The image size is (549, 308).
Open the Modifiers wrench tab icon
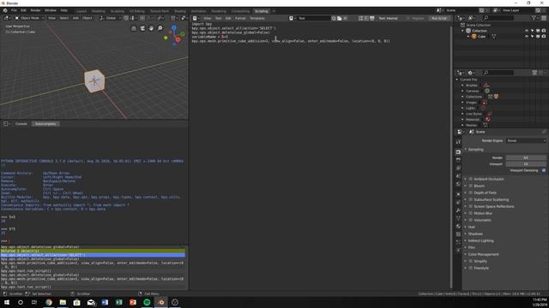point(458,210)
